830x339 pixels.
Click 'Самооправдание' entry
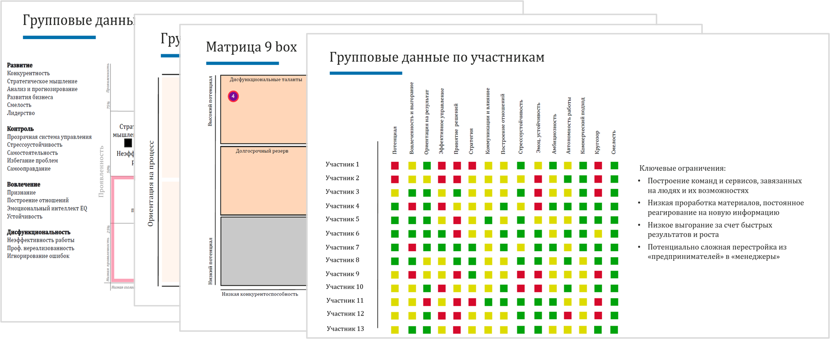click(x=29, y=169)
